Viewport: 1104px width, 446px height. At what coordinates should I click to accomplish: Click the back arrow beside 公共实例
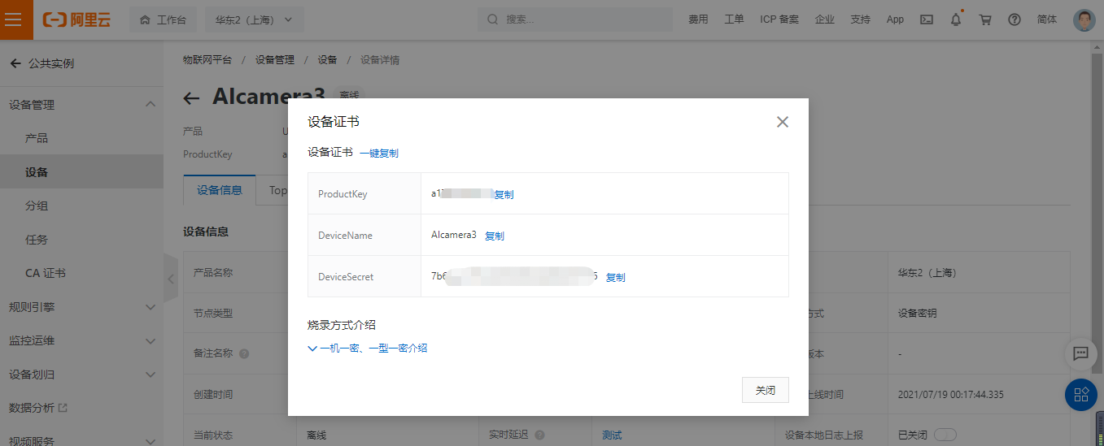tap(15, 63)
